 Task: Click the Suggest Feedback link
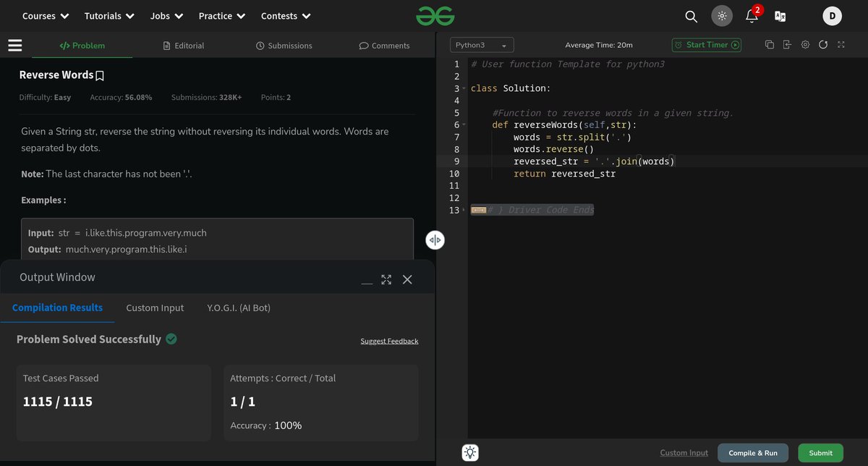[389, 341]
